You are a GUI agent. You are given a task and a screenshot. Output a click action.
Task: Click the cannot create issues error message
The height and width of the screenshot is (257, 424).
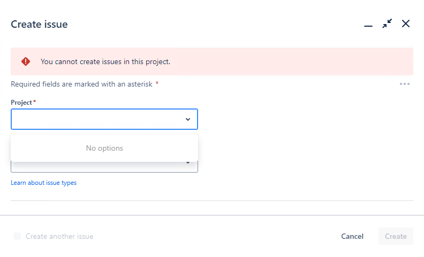tap(105, 62)
